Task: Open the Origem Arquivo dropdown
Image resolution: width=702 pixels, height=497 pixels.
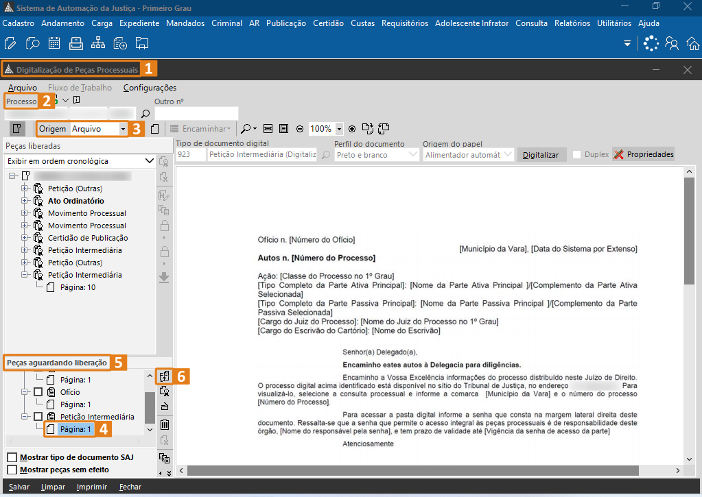Action: pyautogui.click(x=123, y=129)
